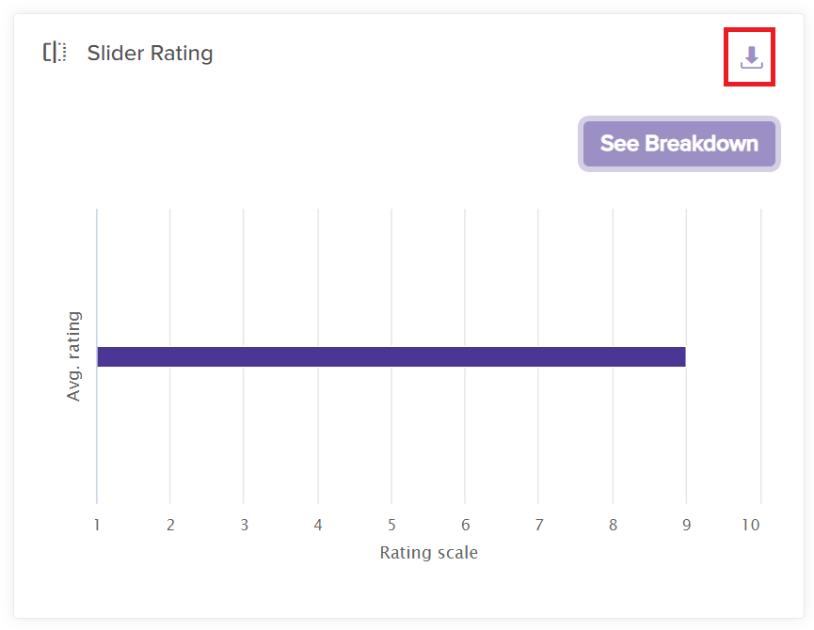The image size is (814, 630).
Task: Select the 10 tick label on rating scale
Action: (750, 525)
